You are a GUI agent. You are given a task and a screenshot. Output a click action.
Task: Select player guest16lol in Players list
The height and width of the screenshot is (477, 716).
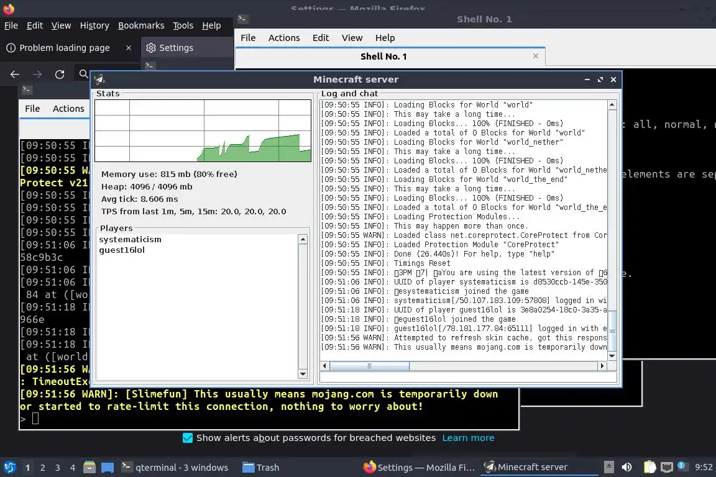point(122,250)
